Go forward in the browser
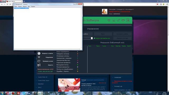 [x=4, y=4]
